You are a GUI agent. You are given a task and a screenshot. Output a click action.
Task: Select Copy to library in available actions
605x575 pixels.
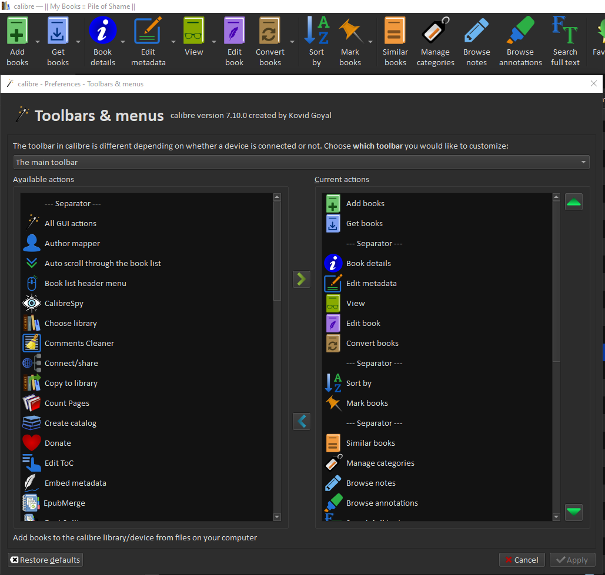[146, 383]
